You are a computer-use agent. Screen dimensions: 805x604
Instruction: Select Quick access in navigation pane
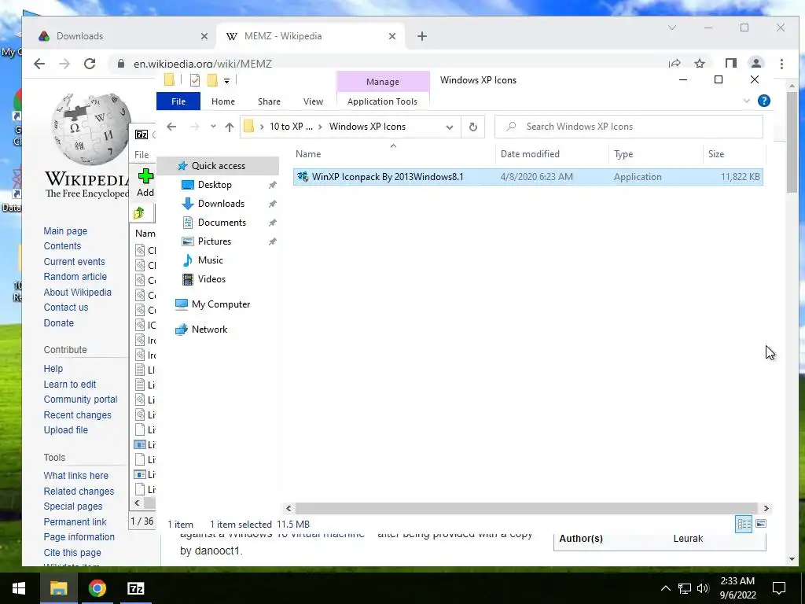(x=219, y=166)
